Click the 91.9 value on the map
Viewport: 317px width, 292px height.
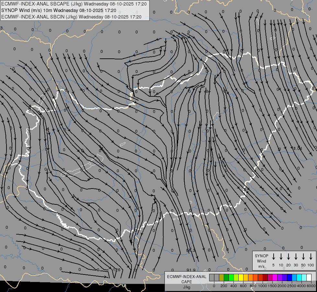coord(191,270)
